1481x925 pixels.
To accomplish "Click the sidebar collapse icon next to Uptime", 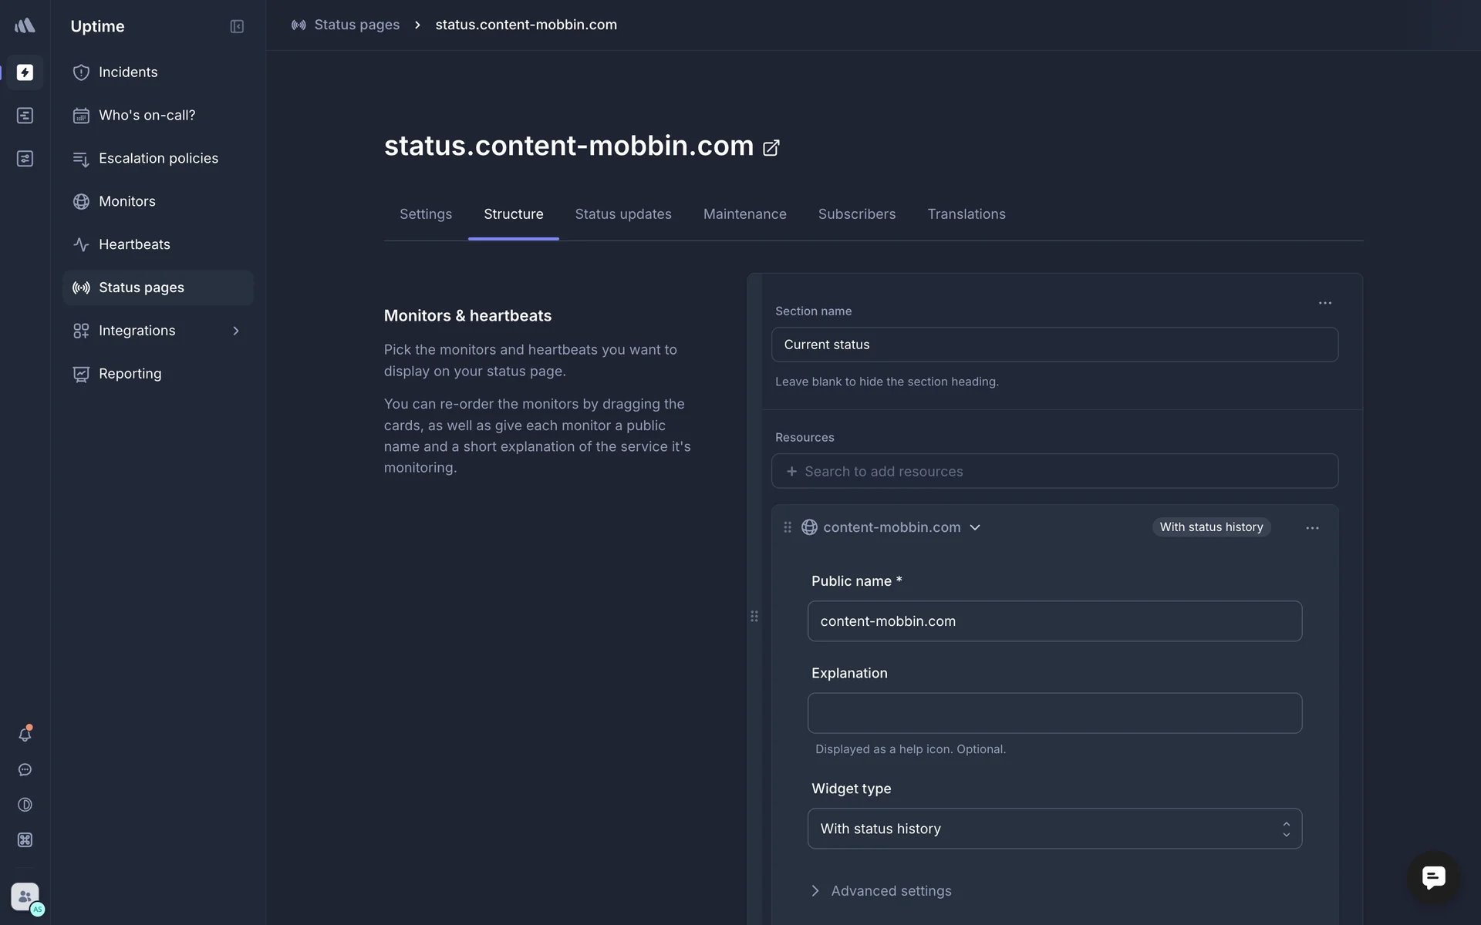I will [237, 26].
